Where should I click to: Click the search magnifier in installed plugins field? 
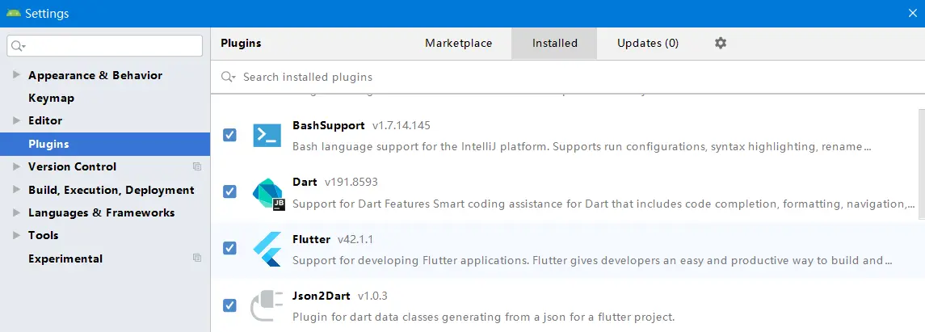(228, 78)
